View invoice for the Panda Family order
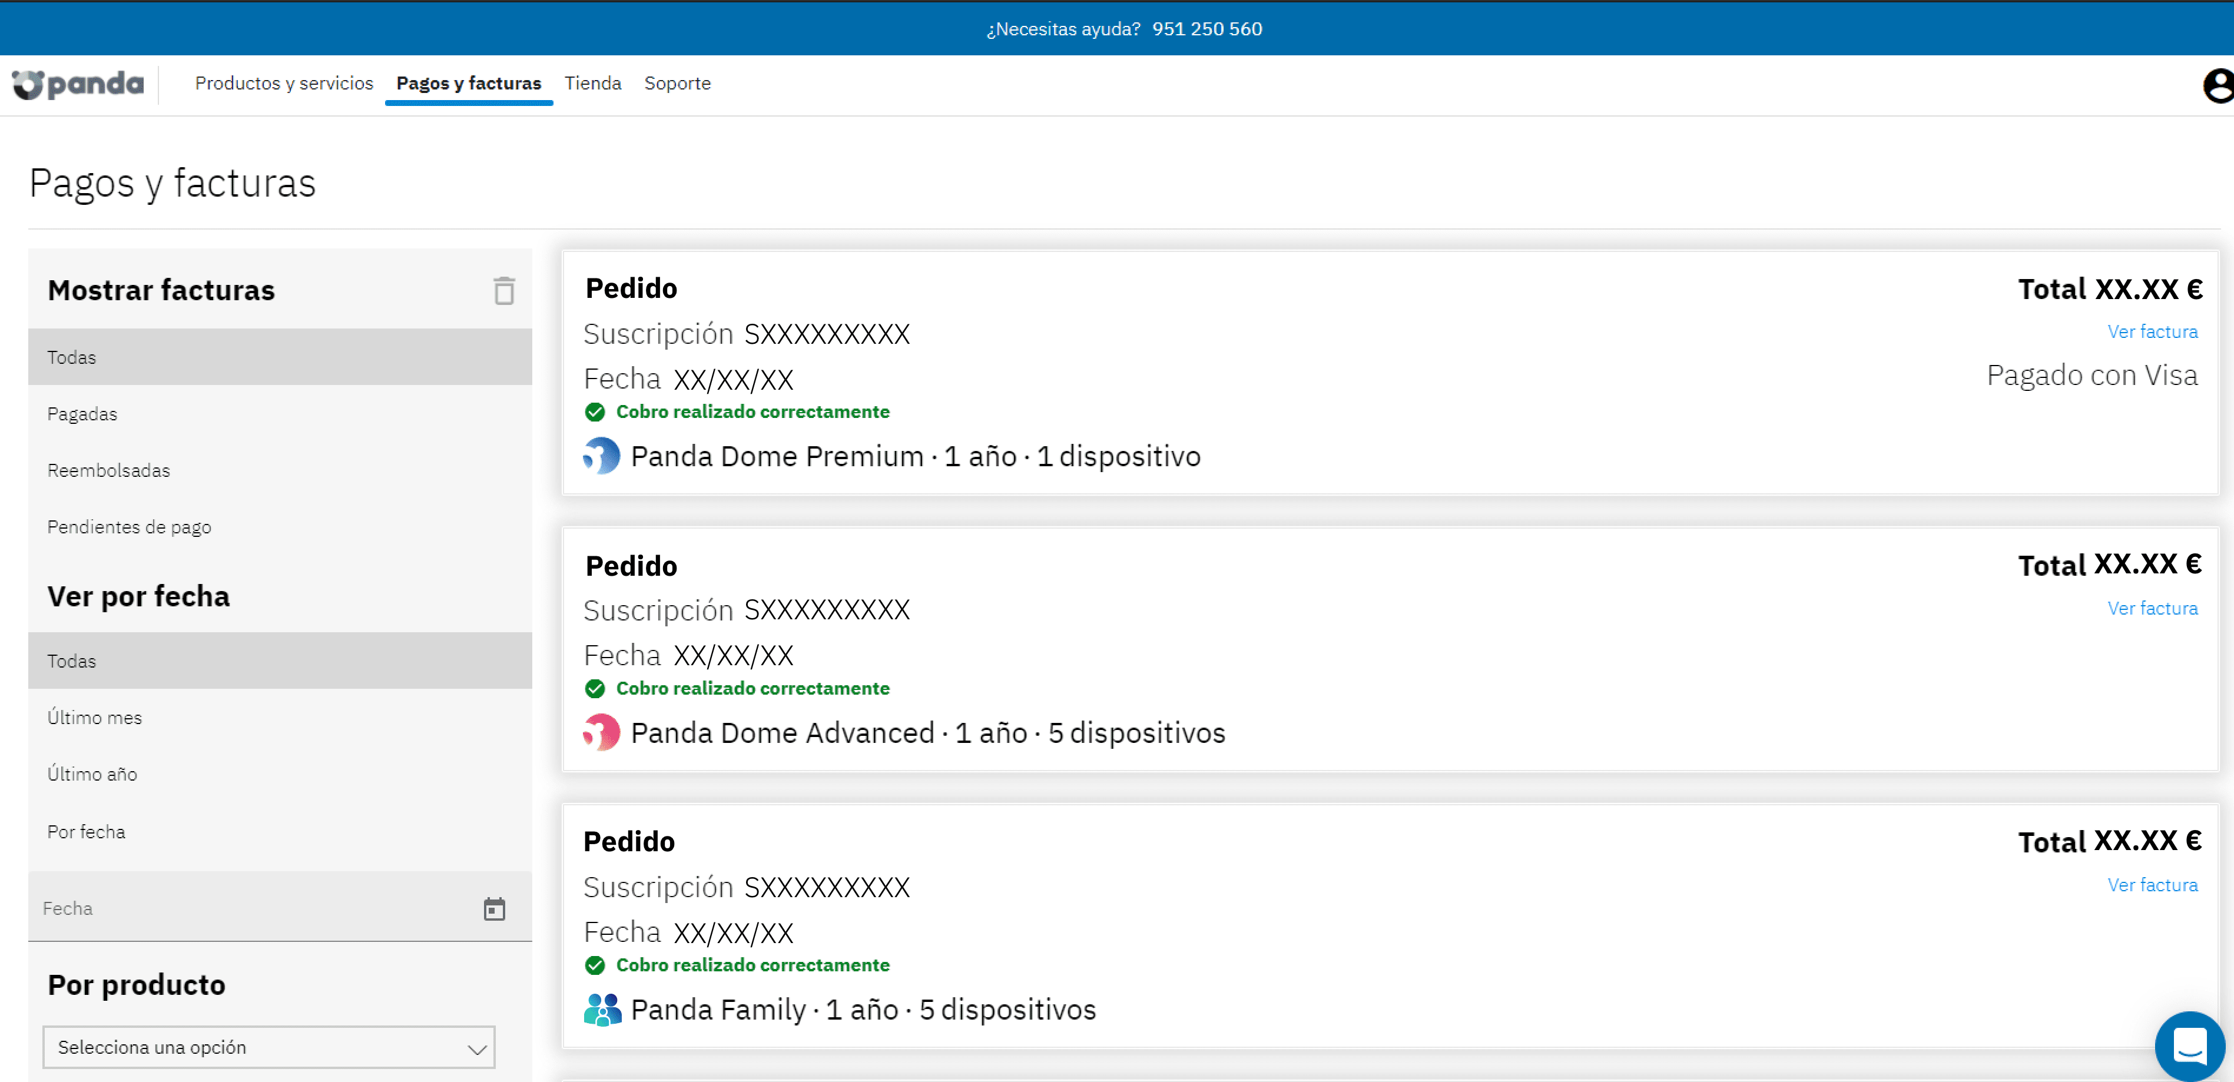 click(2153, 884)
